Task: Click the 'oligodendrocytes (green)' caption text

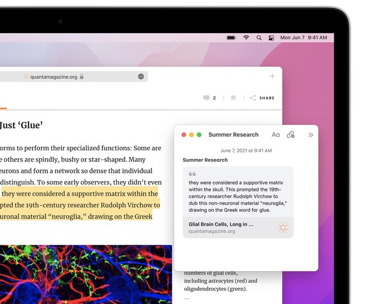Action: [x=215, y=289]
